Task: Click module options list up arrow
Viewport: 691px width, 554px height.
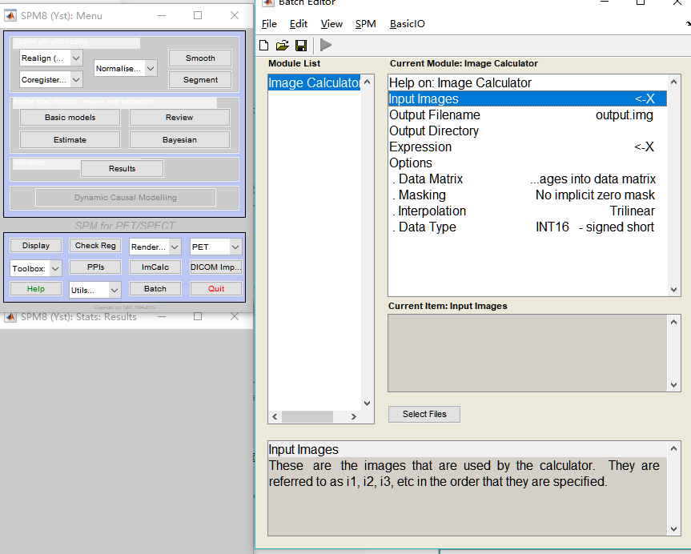Action: [x=674, y=82]
